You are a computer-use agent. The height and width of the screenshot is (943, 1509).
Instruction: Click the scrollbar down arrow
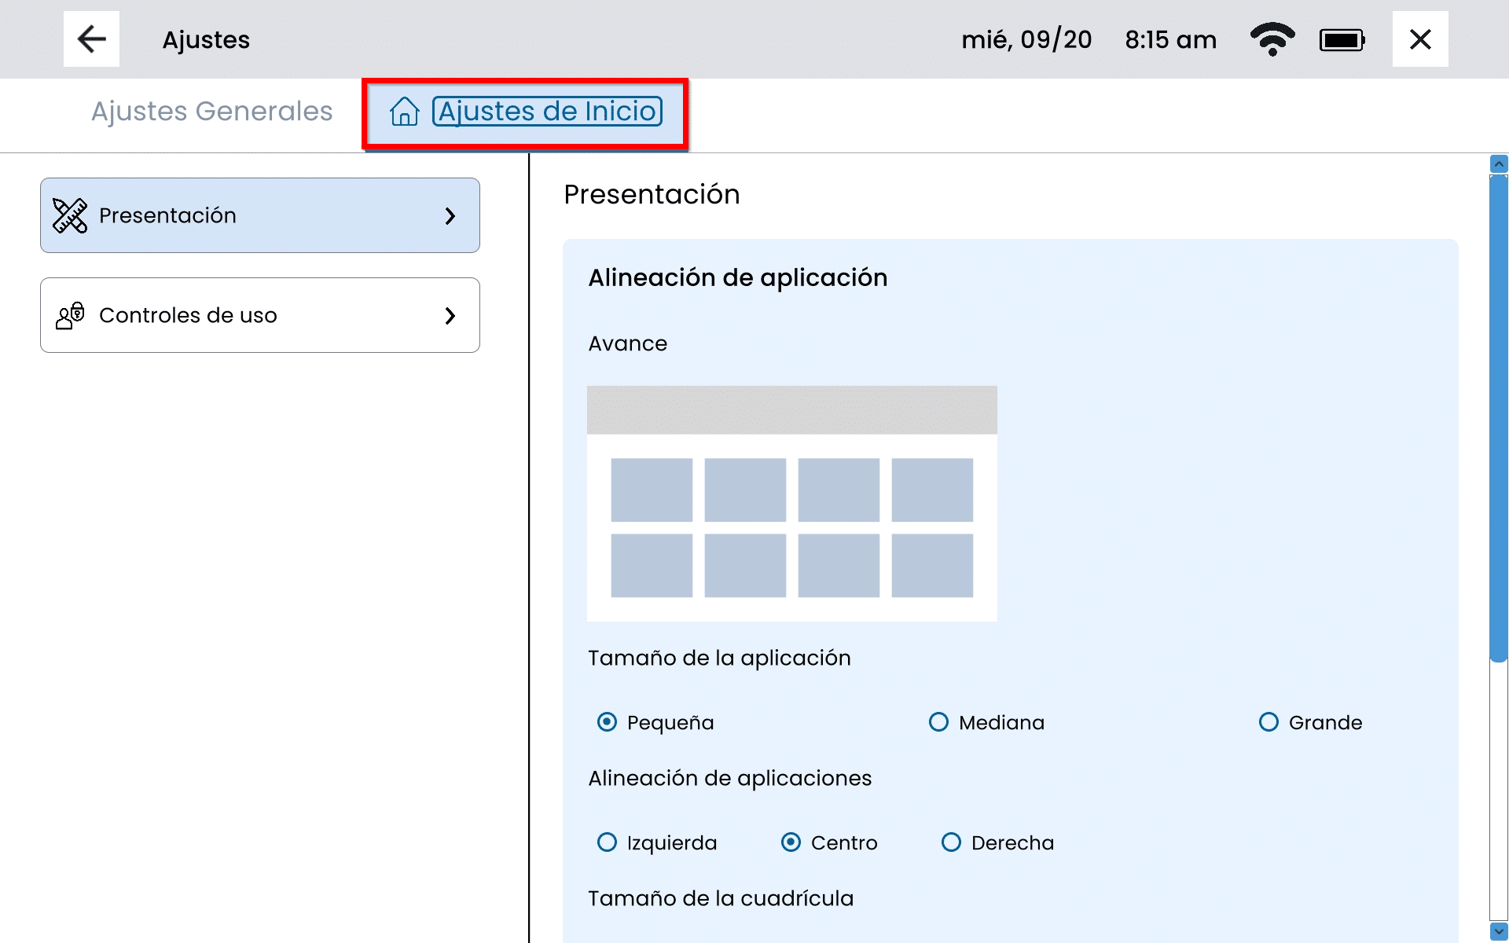pyautogui.click(x=1499, y=931)
